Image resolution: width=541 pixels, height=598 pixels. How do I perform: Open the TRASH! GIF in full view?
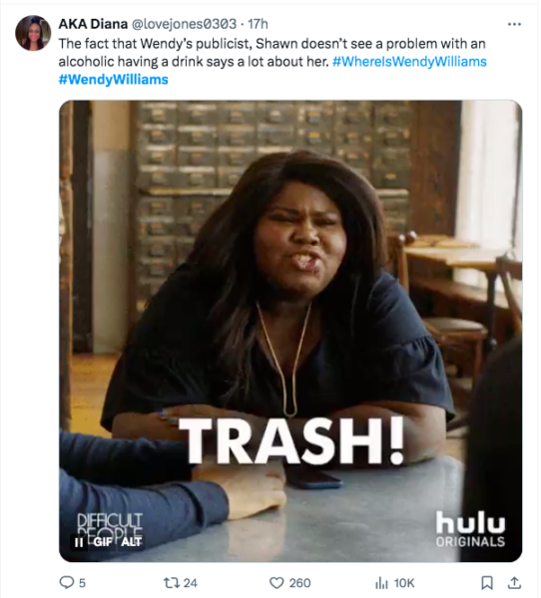(x=290, y=331)
